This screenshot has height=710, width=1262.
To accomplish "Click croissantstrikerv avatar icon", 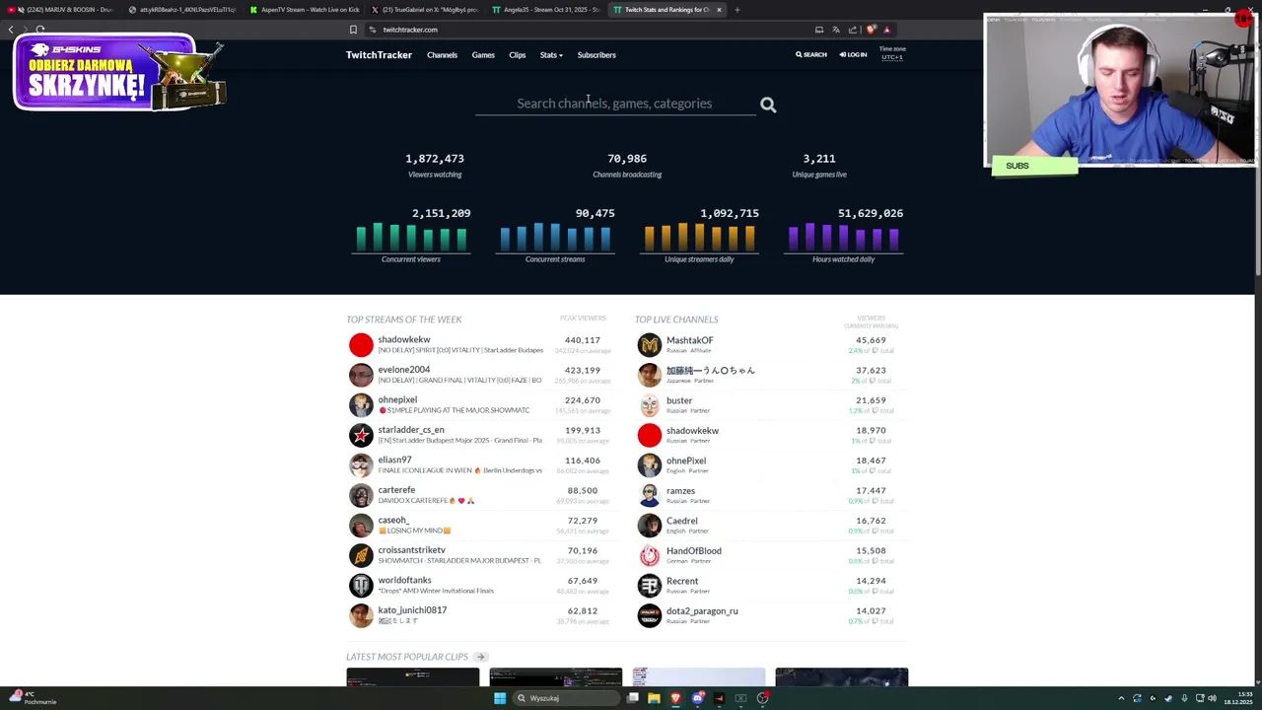I will click(361, 555).
